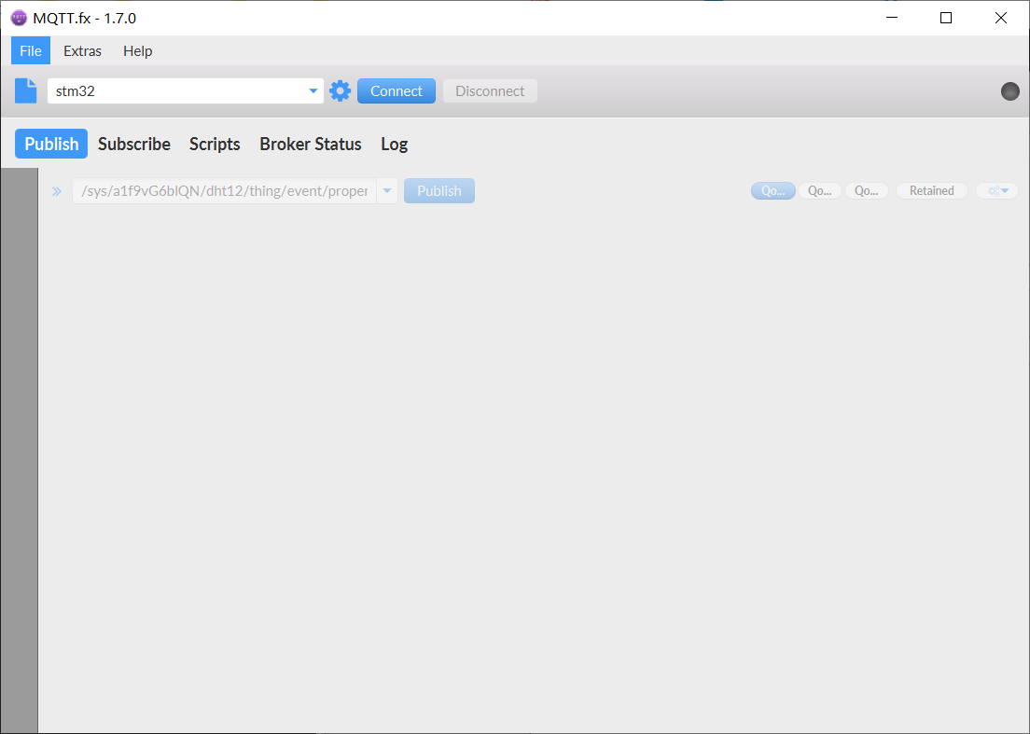1030x734 pixels.
Task: Switch to the Broker Status tab
Action: tap(311, 144)
